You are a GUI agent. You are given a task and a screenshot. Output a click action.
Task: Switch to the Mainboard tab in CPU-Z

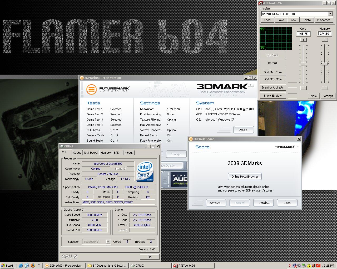tap(91, 153)
